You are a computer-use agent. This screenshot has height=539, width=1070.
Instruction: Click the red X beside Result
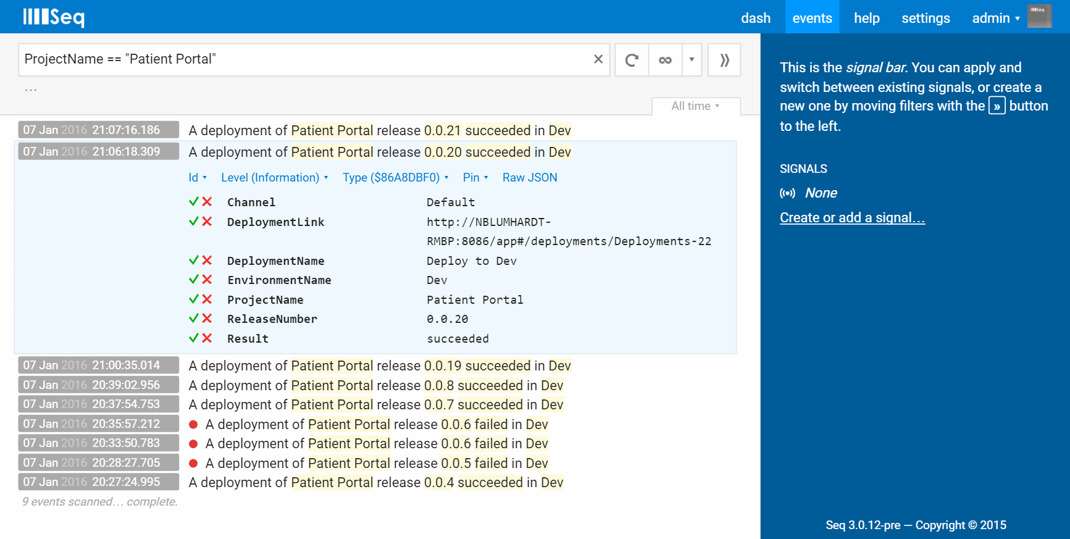(x=207, y=338)
